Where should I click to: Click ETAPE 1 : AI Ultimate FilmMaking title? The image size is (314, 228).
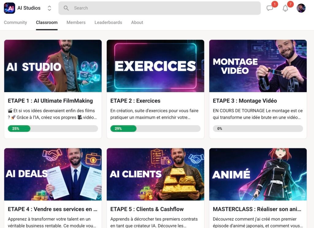point(50,101)
